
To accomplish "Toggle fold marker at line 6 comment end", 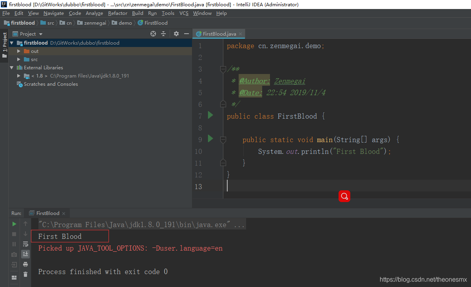I will click(223, 104).
